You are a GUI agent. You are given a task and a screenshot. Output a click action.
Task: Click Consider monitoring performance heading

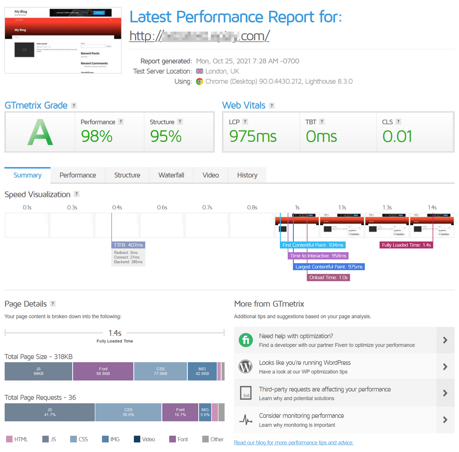(301, 416)
